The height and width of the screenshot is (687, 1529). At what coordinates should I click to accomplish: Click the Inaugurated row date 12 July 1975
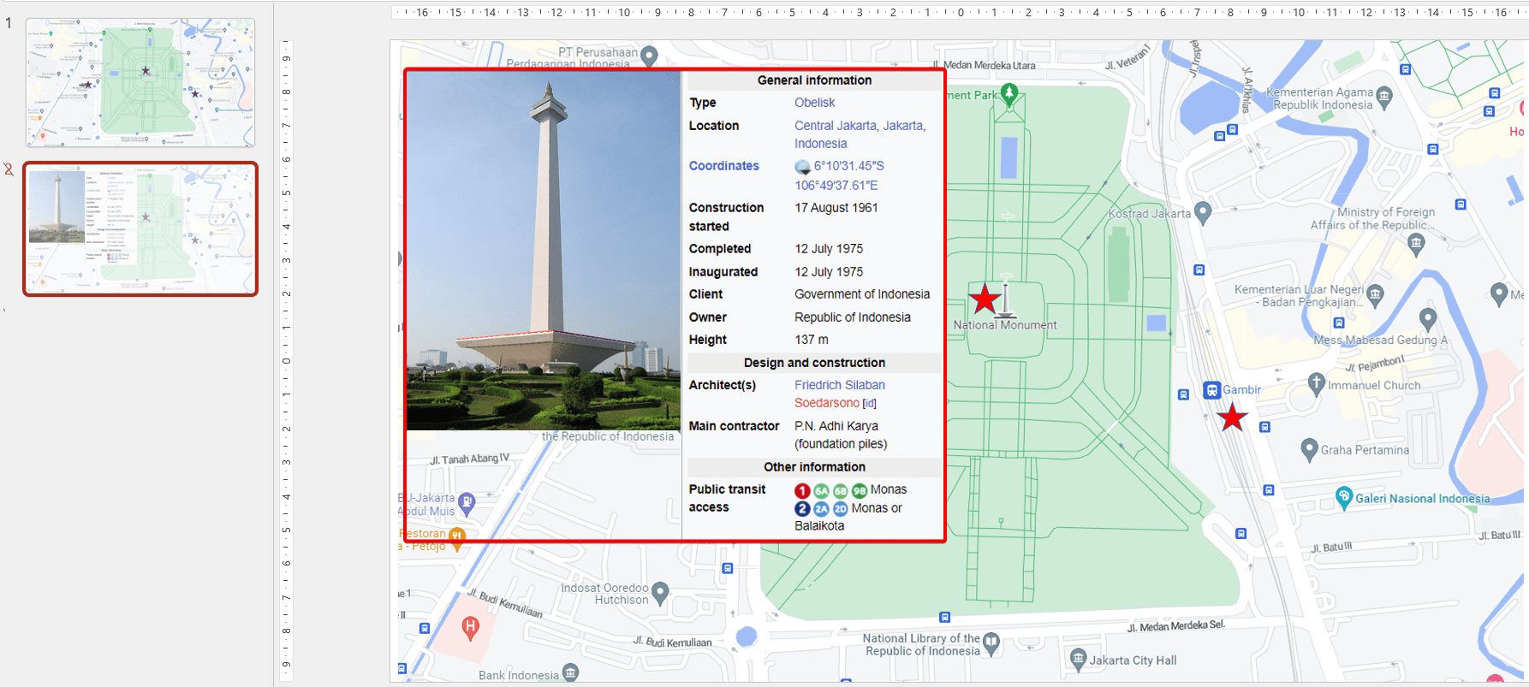829,272
